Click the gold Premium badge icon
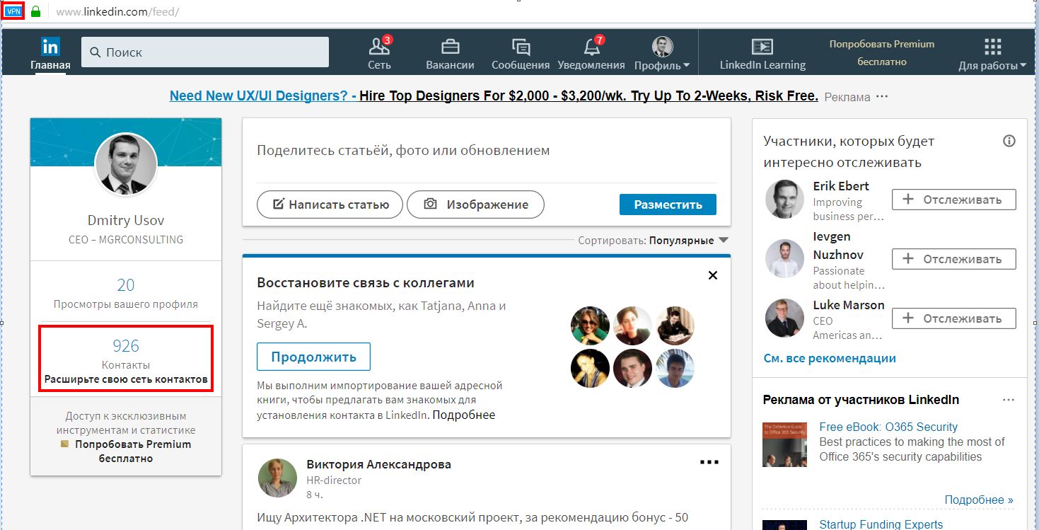Image resolution: width=1039 pixels, height=530 pixels. point(65,444)
